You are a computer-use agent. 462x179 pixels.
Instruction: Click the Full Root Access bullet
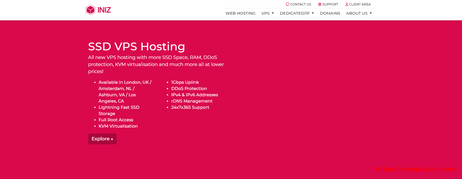click(116, 120)
